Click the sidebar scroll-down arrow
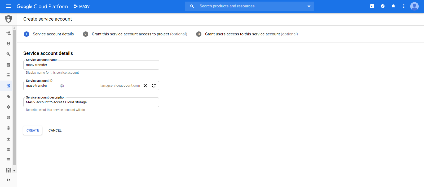The height and width of the screenshot is (187, 424). coord(15,171)
